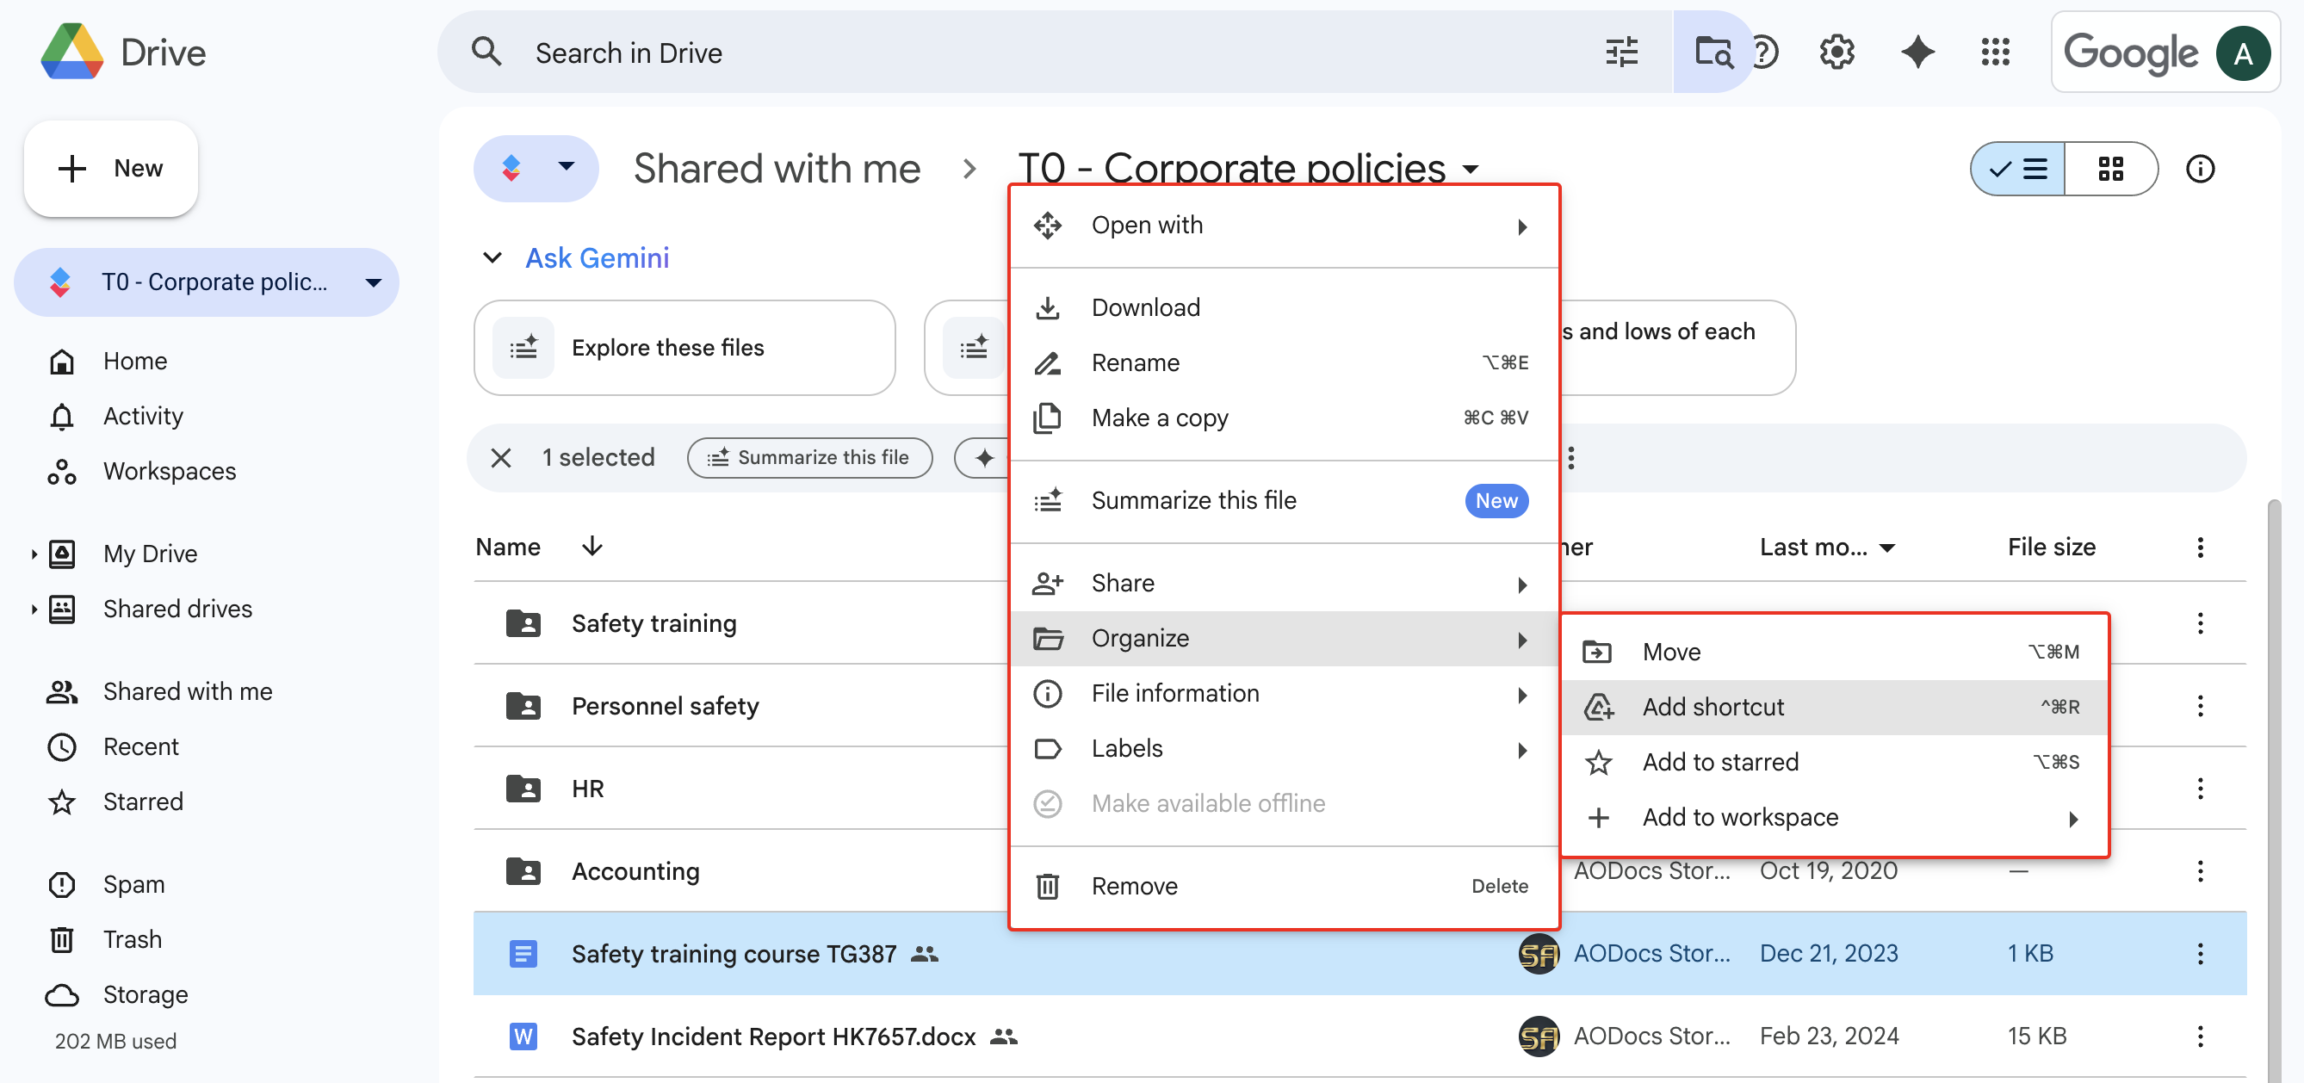Viewport: 2304px width, 1083px height.
Task: Open the Organize submenu entry
Action: [1284, 639]
